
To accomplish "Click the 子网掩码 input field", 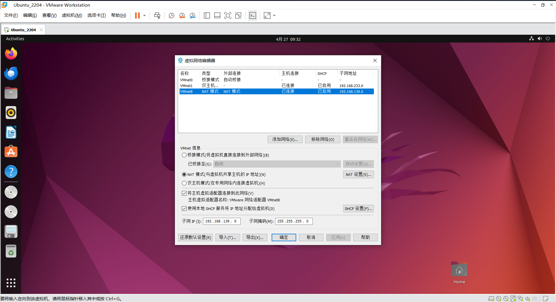I will pyautogui.click(x=294, y=221).
